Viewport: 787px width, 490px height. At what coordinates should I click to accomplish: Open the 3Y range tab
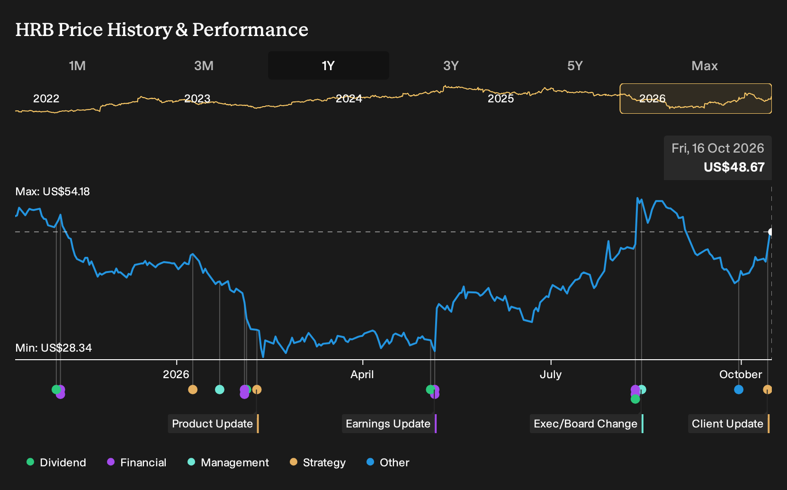click(451, 66)
